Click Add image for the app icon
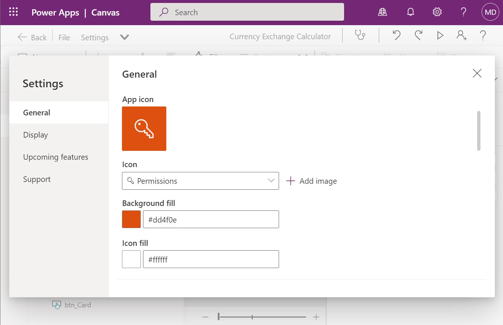The width and height of the screenshot is (503, 325). click(x=312, y=181)
